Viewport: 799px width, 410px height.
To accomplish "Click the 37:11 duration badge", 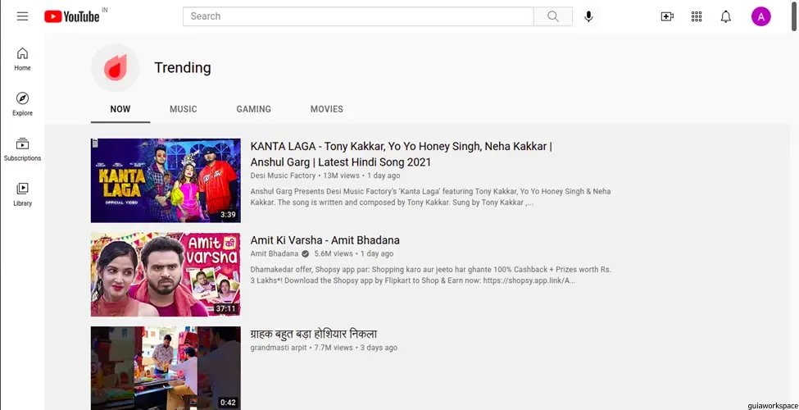I will pyautogui.click(x=225, y=308).
